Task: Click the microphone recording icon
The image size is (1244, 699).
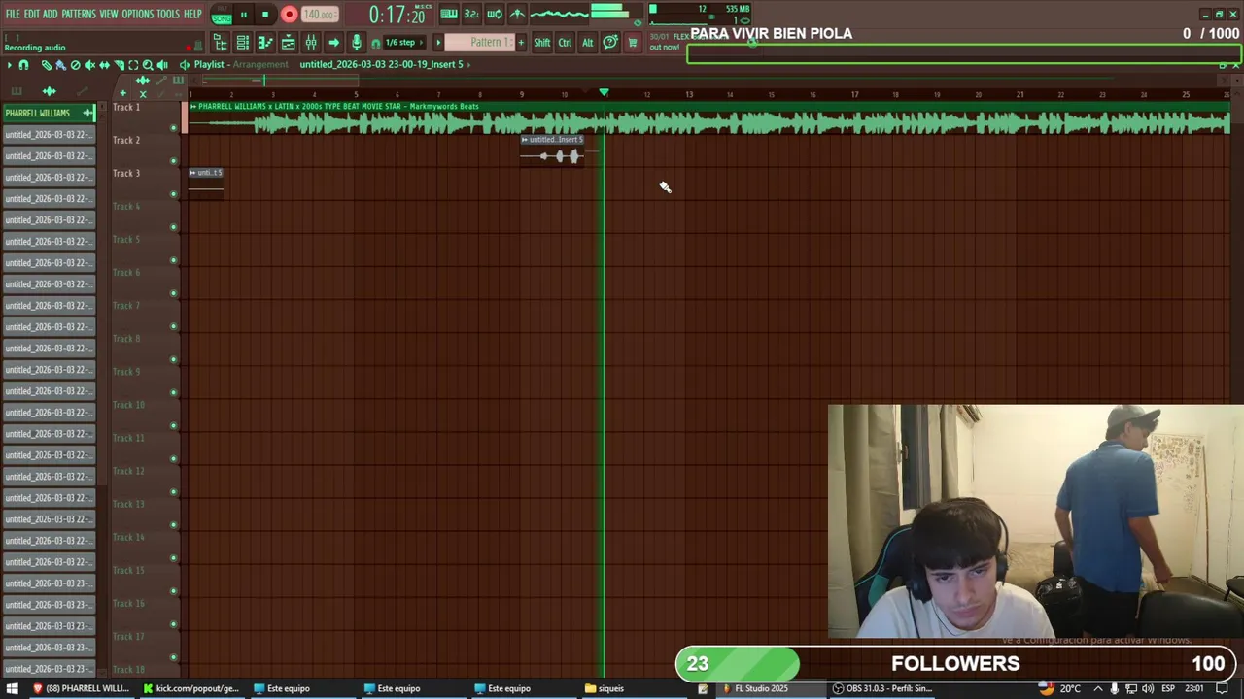Action: click(357, 43)
